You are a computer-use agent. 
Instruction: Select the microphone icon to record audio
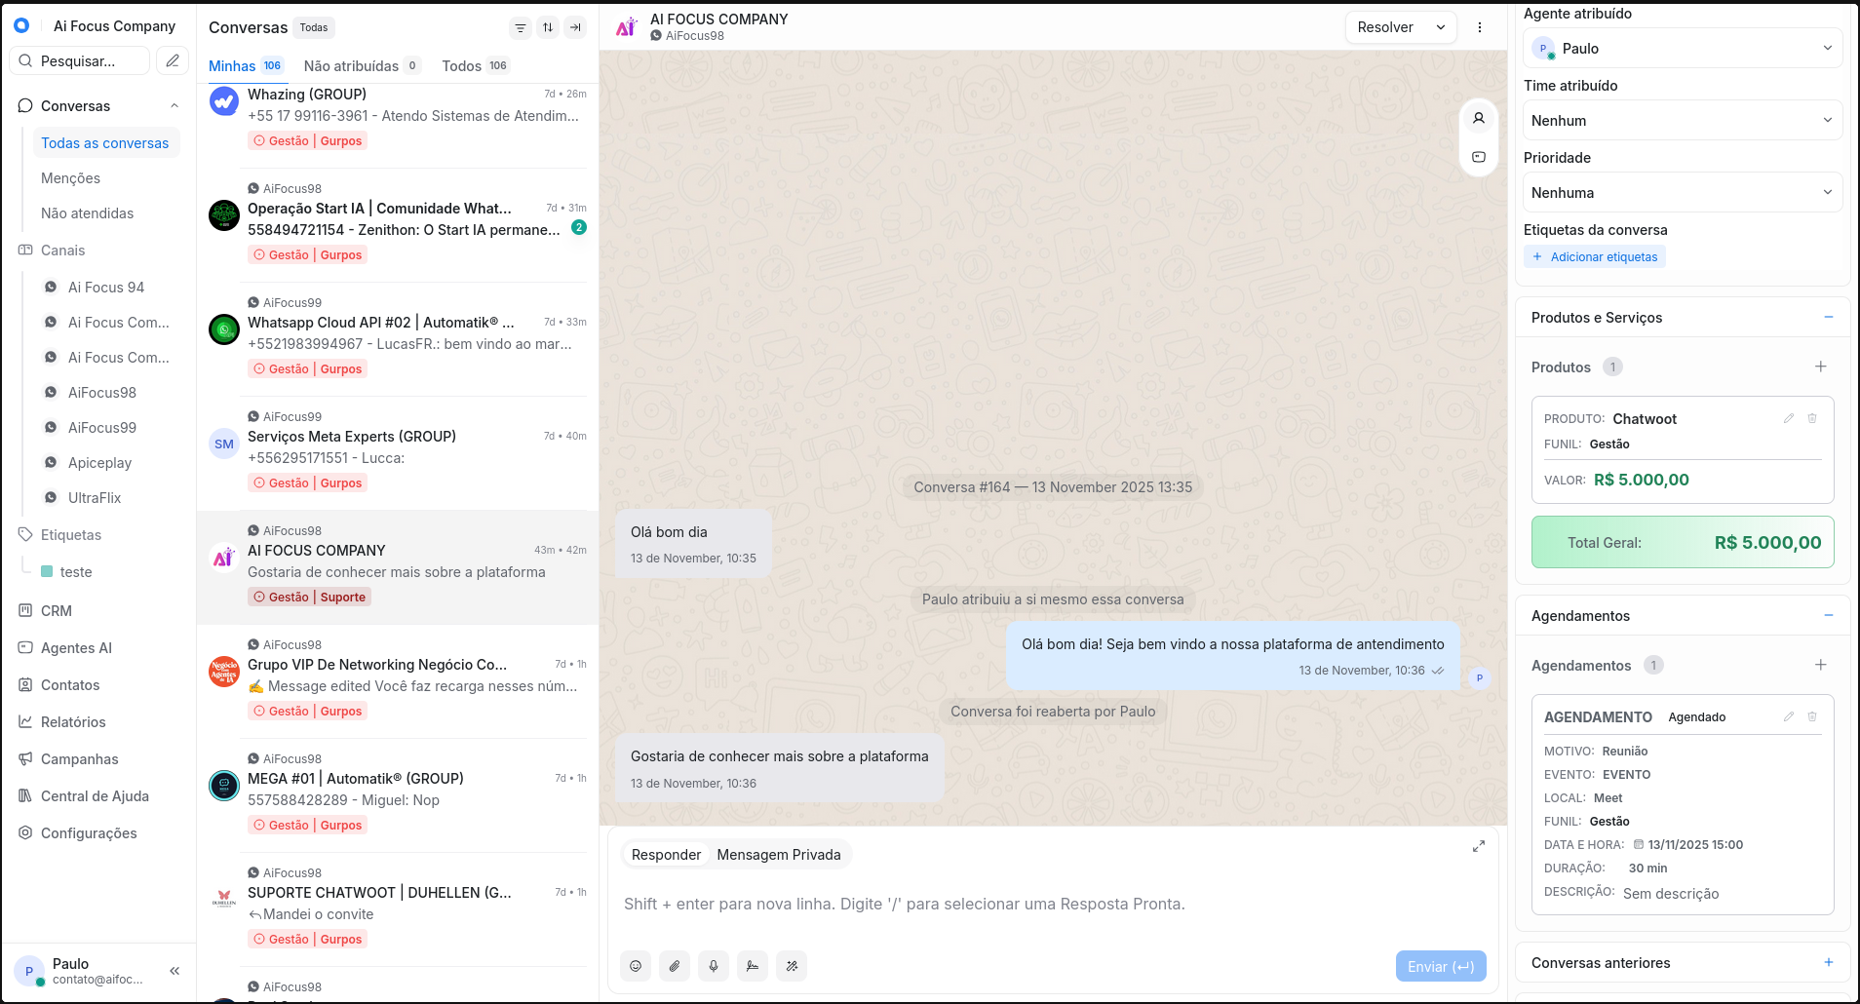tap(714, 966)
